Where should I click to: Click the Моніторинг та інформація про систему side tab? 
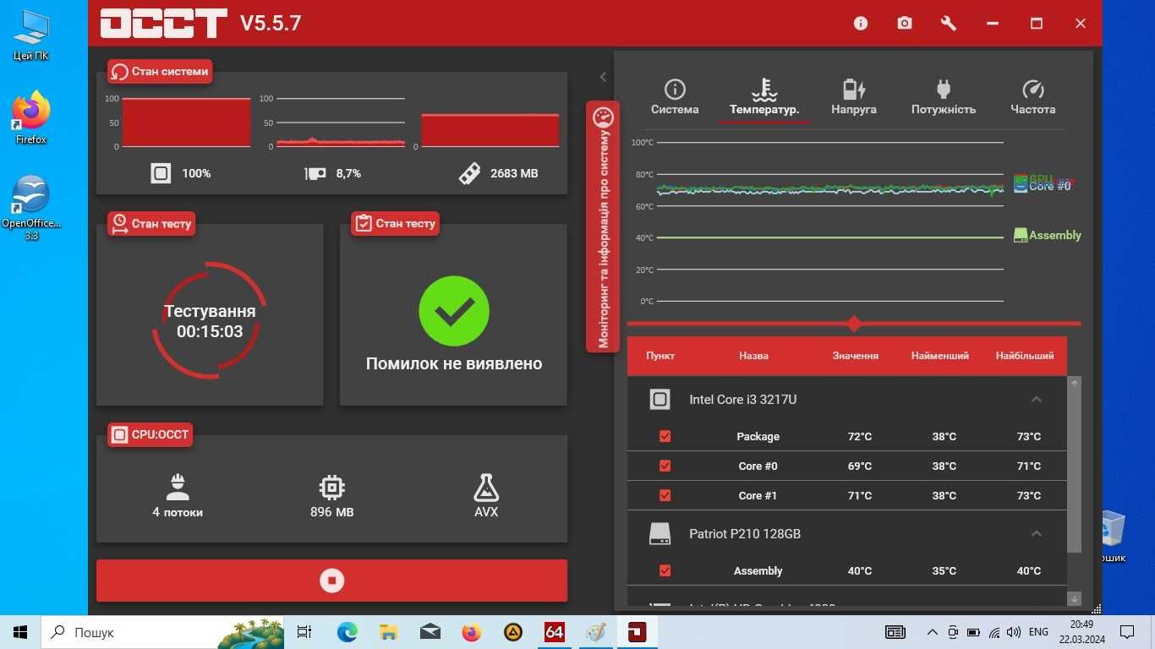[x=603, y=226]
